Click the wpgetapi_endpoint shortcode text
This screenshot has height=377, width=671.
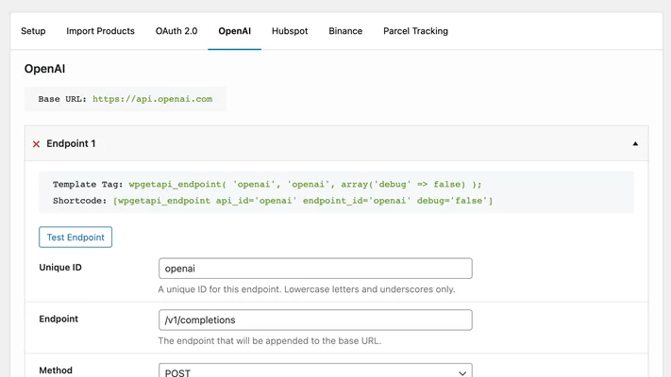coord(302,201)
